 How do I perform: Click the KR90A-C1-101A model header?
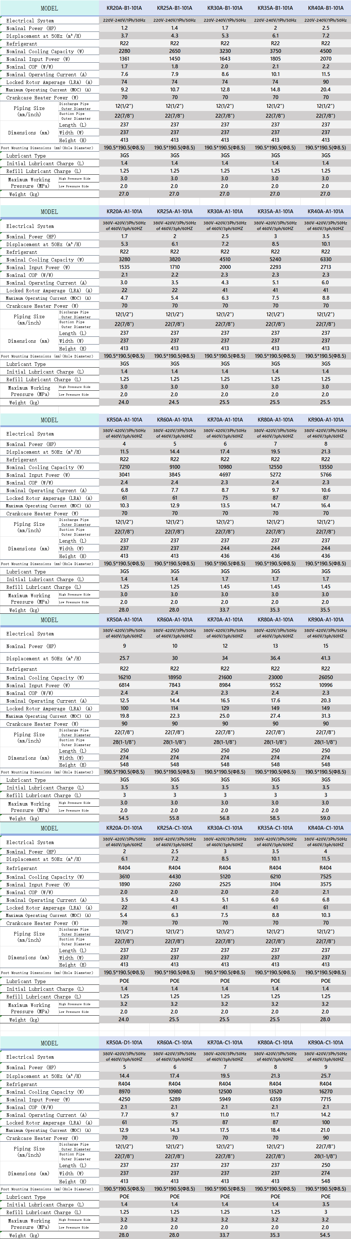pyautogui.click(x=325, y=1043)
